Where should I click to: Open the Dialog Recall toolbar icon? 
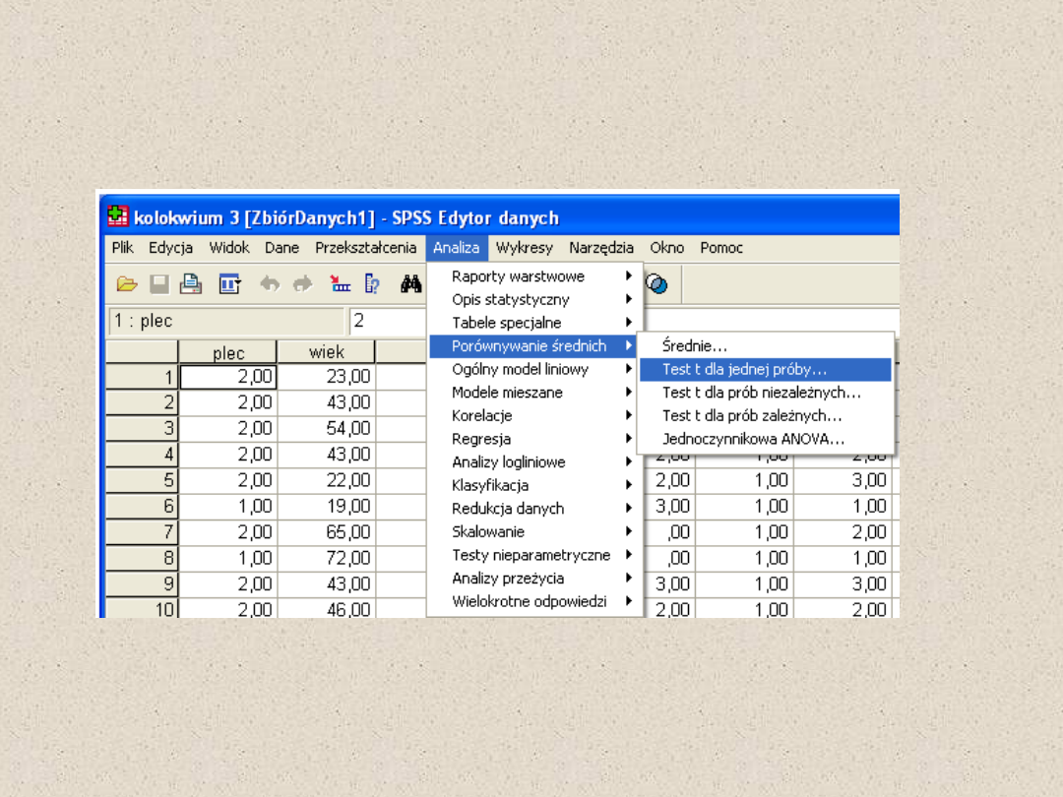tap(230, 284)
